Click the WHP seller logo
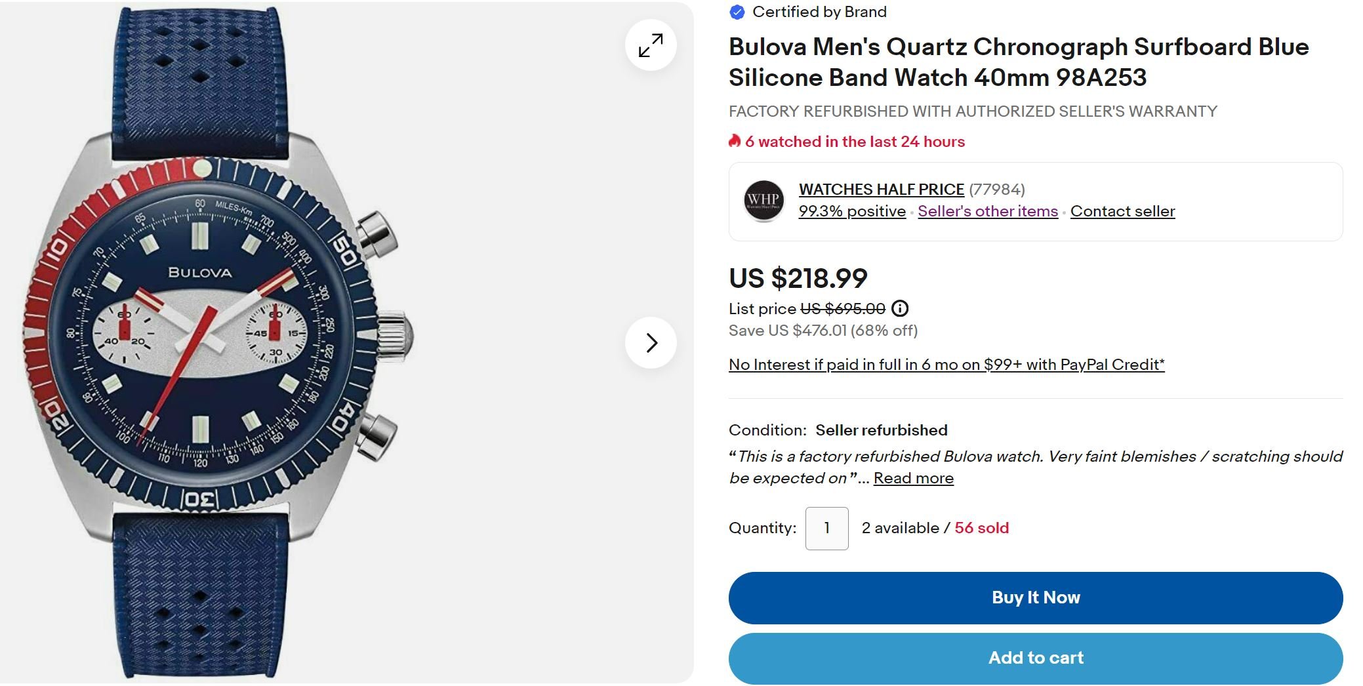Image resolution: width=1363 pixels, height=686 pixels. click(x=763, y=201)
